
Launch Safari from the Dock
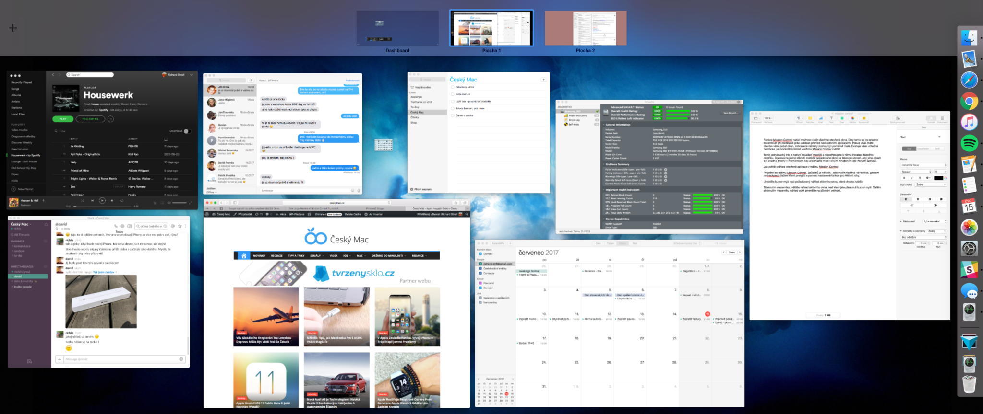[969, 80]
